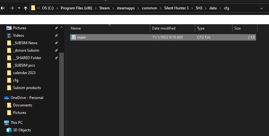Open __SHARED Folder in sidebar
The height and width of the screenshot is (136, 269).
click(x=27, y=58)
